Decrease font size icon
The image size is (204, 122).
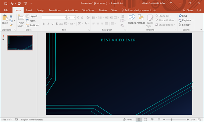[x=82, y=18]
